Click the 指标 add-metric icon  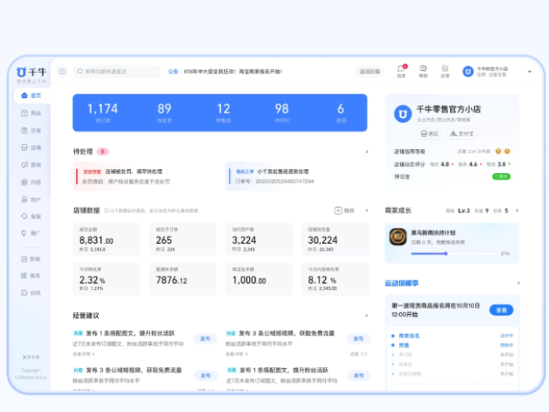338,210
